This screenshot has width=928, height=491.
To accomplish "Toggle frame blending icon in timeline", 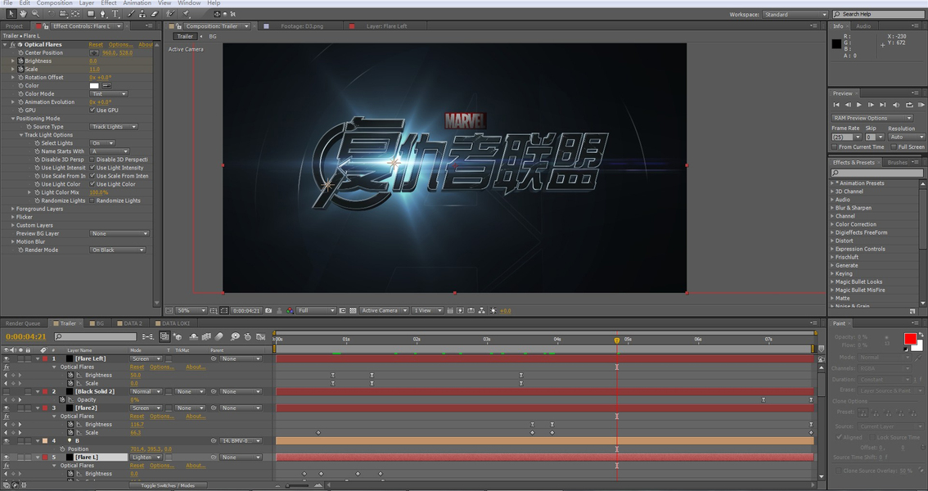I will pyautogui.click(x=206, y=336).
